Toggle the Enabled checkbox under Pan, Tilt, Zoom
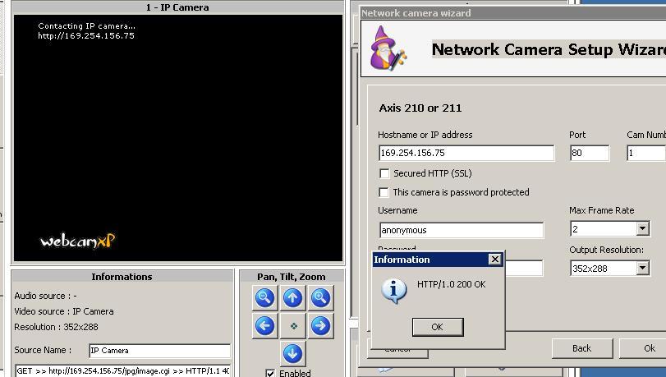Viewport: 666px width, 377px height. [x=270, y=373]
